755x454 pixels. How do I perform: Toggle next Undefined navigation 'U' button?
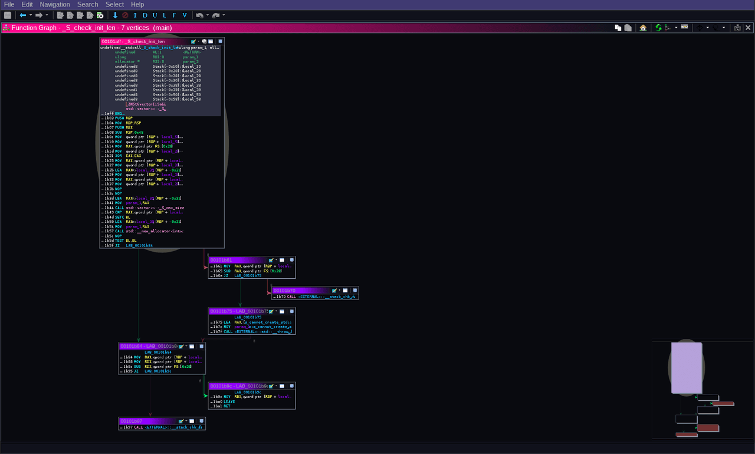tap(155, 15)
